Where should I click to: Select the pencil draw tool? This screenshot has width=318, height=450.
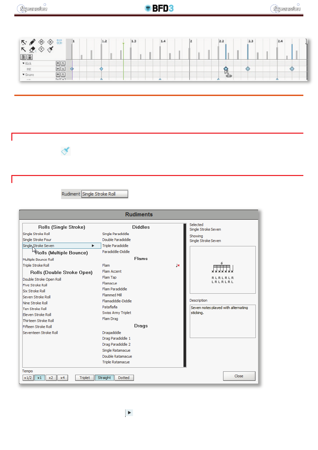tap(32, 42)
